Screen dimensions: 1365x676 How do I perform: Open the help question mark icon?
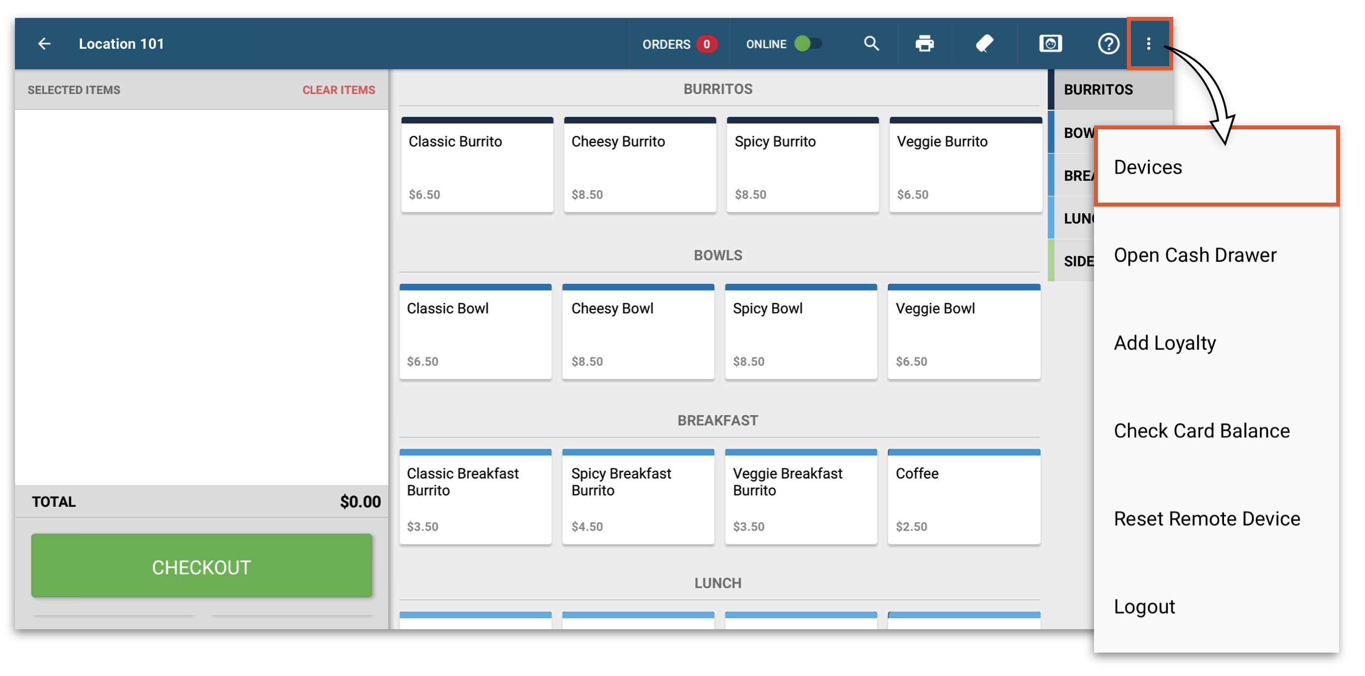click(x=1108, y=43)
